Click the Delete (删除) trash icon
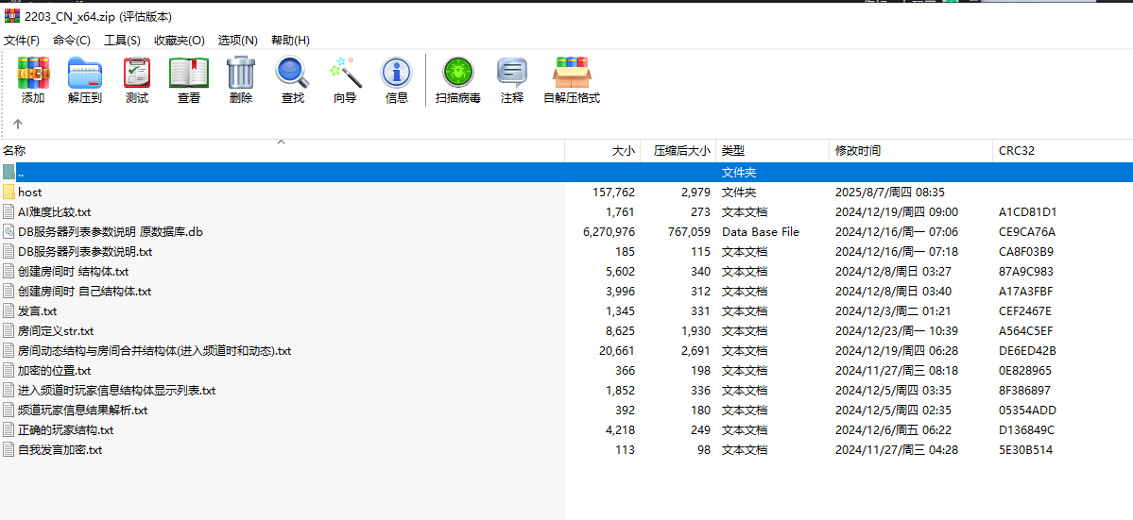 241,73
